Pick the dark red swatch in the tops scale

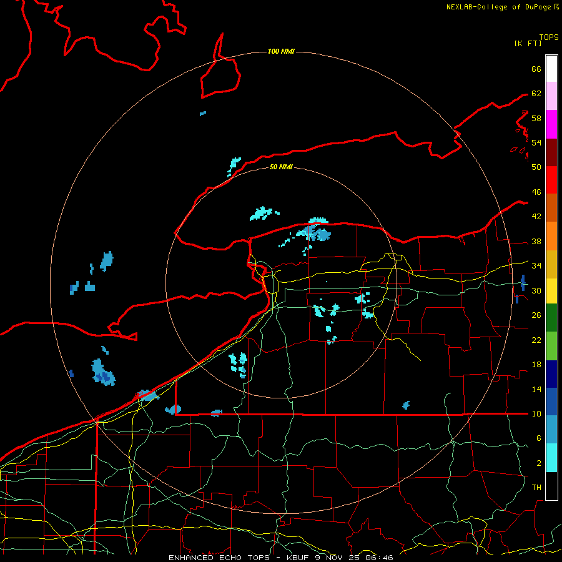551,152
